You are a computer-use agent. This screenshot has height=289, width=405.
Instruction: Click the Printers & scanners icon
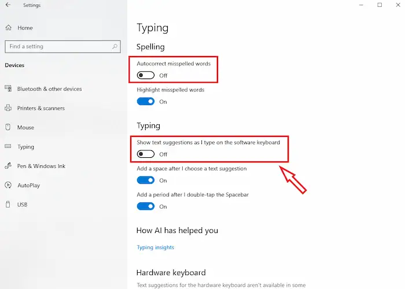(8, 108)
